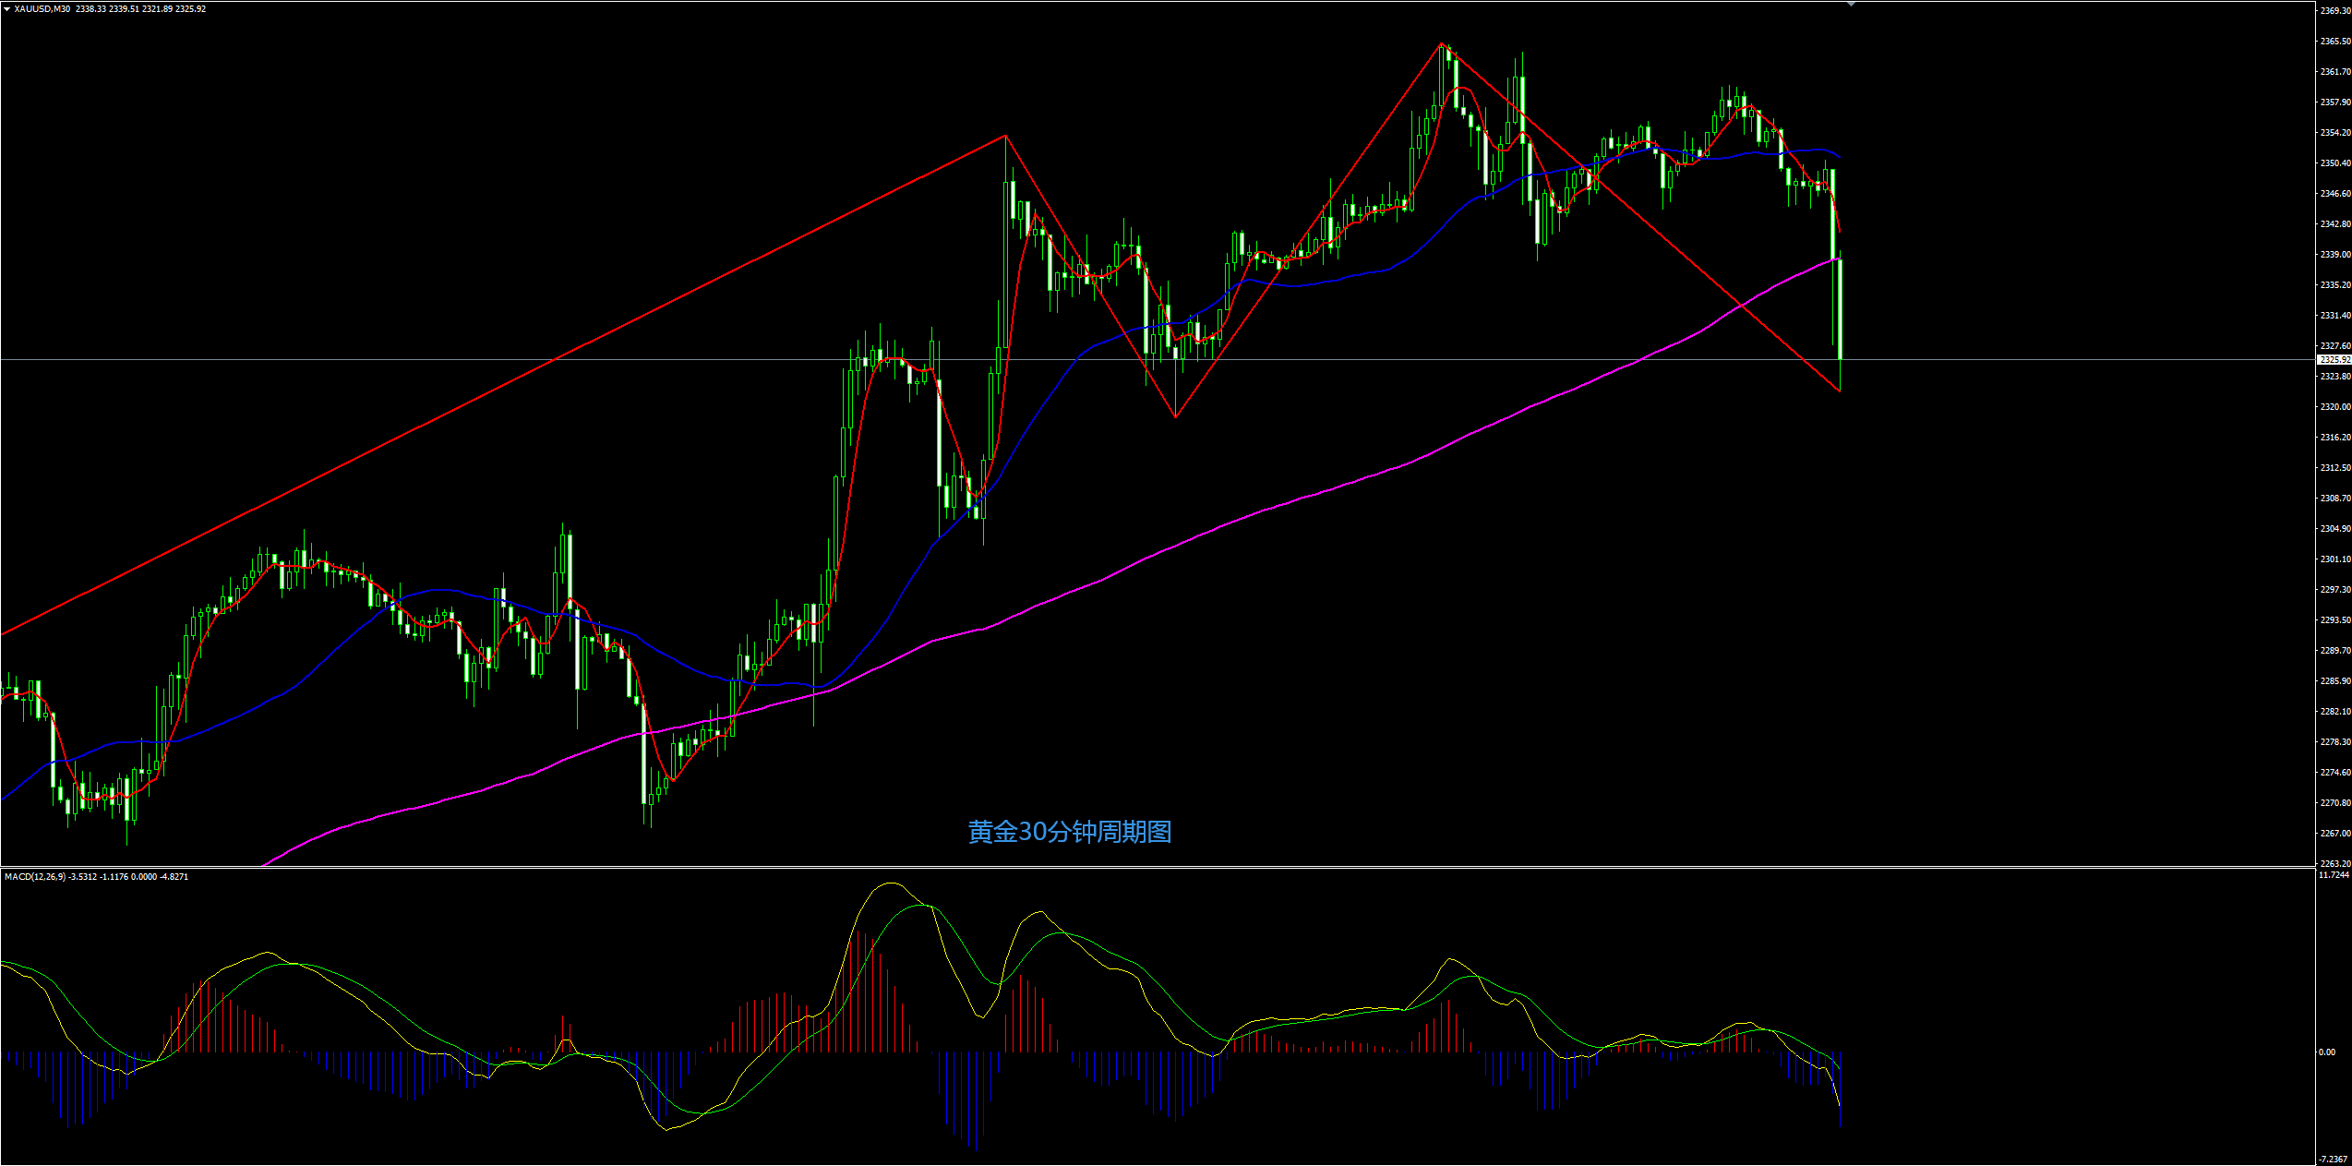This screenshot has width=2352, height=1166.
Task: Click the current price tag 2325.92 on axis
Action: tap(2335, 360)
